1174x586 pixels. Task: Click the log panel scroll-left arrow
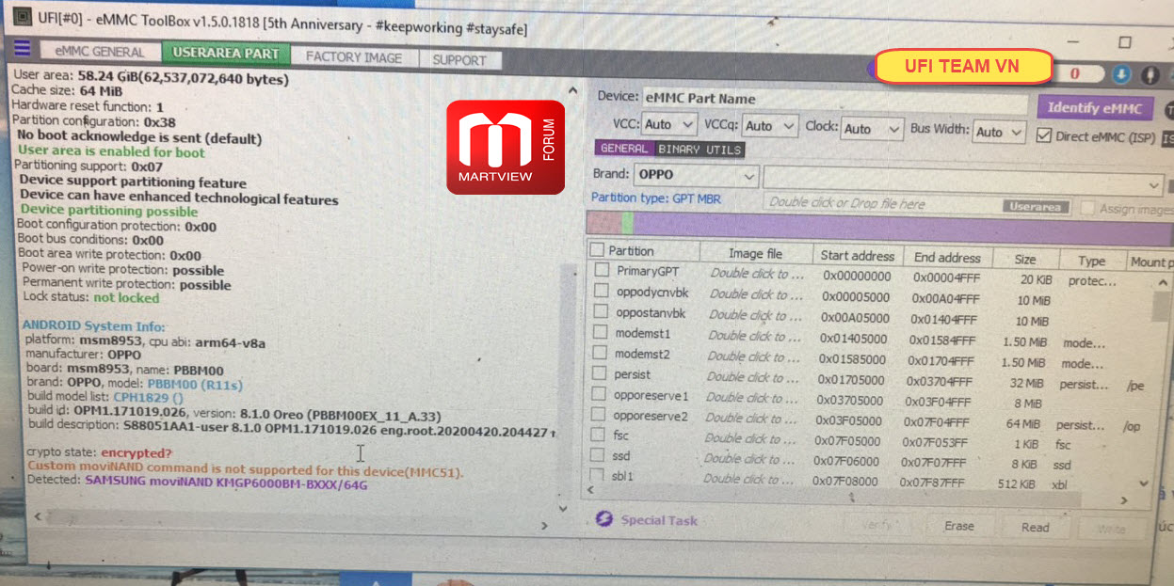click(x=37, y=516)
